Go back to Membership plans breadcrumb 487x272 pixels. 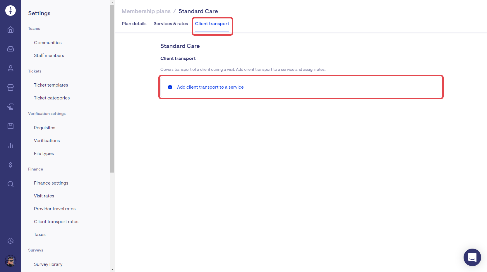(146, 11)
